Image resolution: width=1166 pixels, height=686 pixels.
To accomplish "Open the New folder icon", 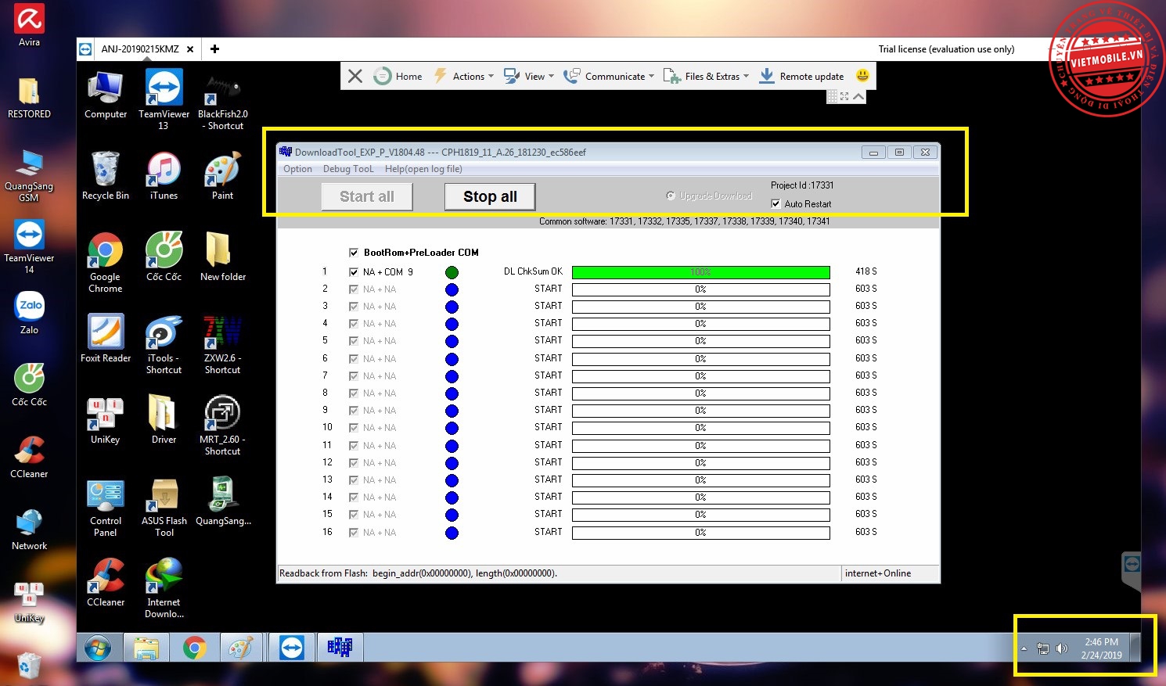I will click(x=223, y=257).
